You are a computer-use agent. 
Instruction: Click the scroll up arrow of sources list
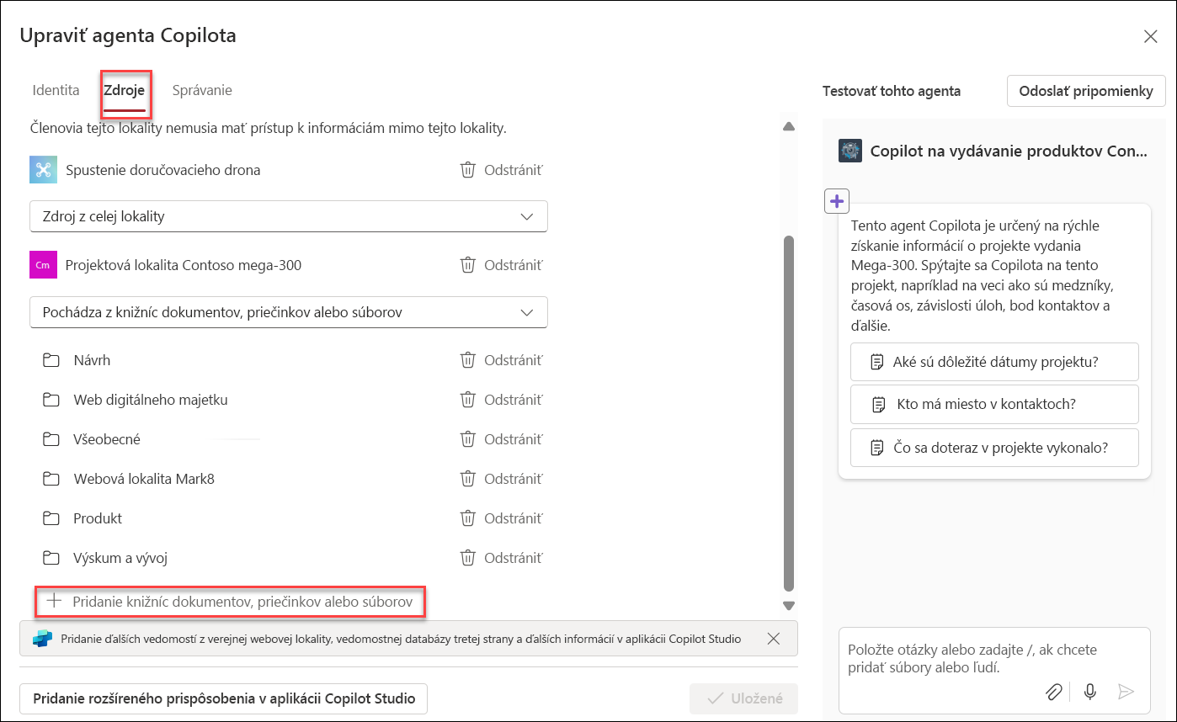789,127
